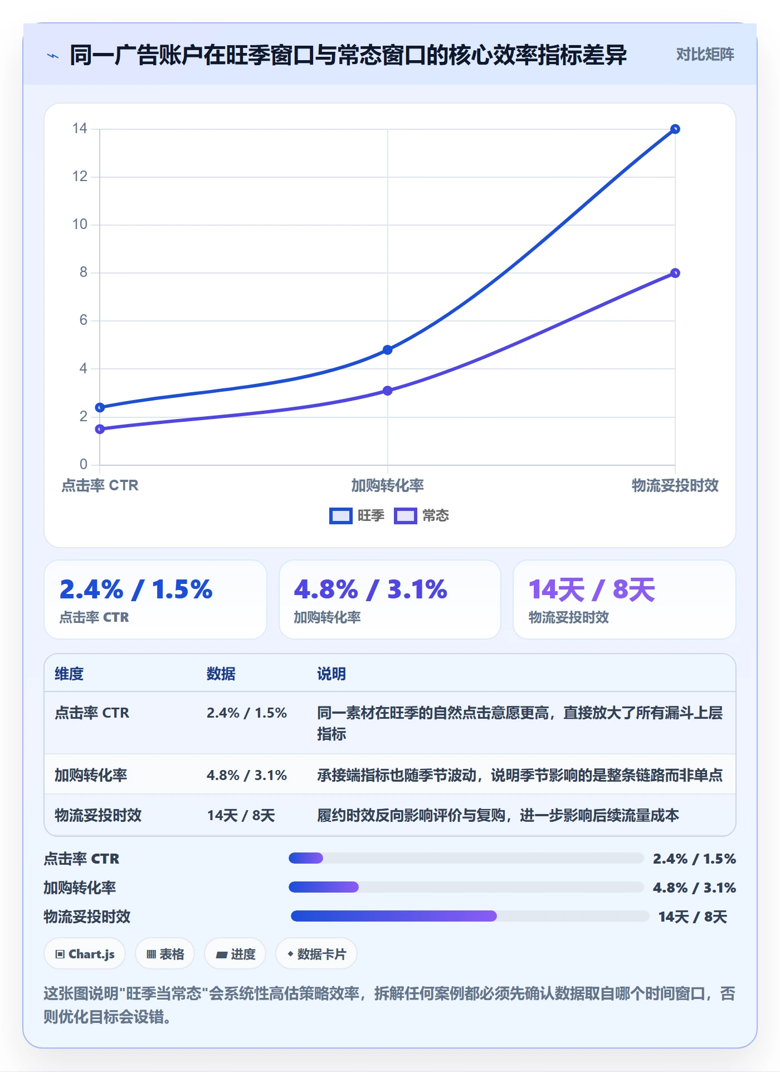Click the 进度 tag chip
The height and width of the screenshot is (1072, 780).
[x=235, y=954]
